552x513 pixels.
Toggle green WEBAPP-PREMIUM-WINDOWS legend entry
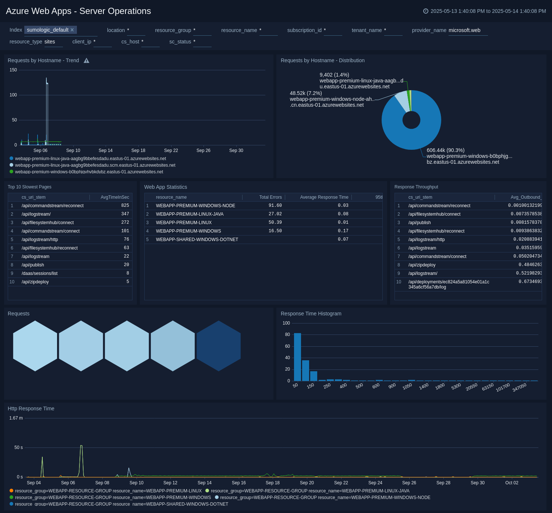110,498
